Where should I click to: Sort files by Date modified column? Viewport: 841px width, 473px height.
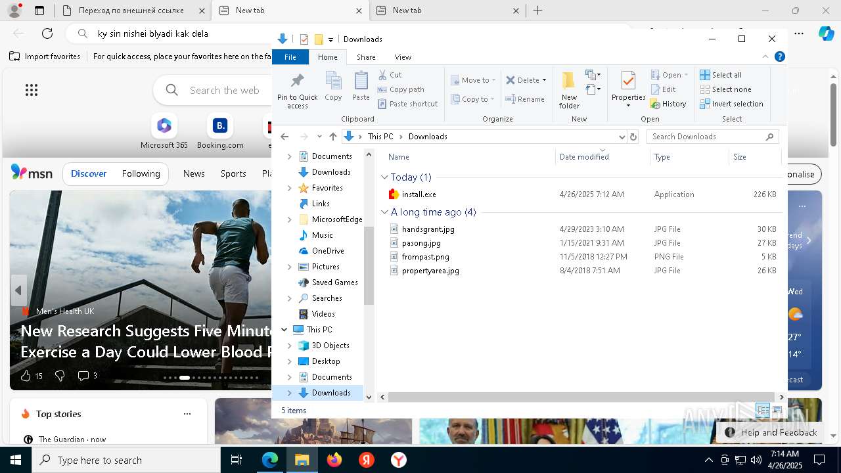pyautogui.click(x=602, y=157)
